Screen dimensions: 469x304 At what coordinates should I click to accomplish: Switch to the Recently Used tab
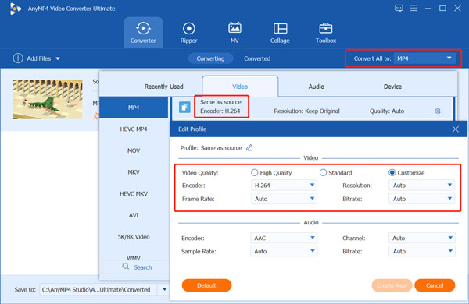coord(163,87)
